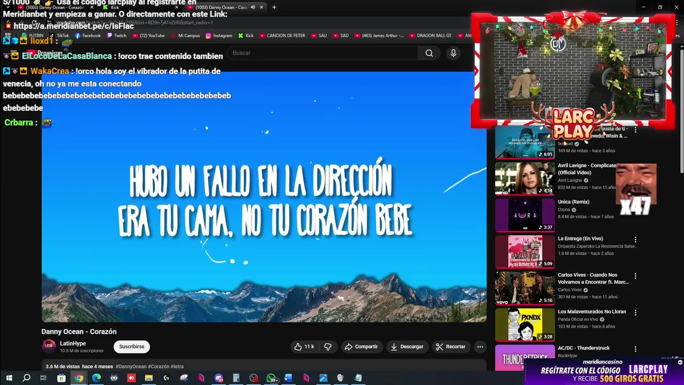Open Avril Lavigne Complicated video thumbnail
Viewport: 684px width, 385px height.
point(525,178)
